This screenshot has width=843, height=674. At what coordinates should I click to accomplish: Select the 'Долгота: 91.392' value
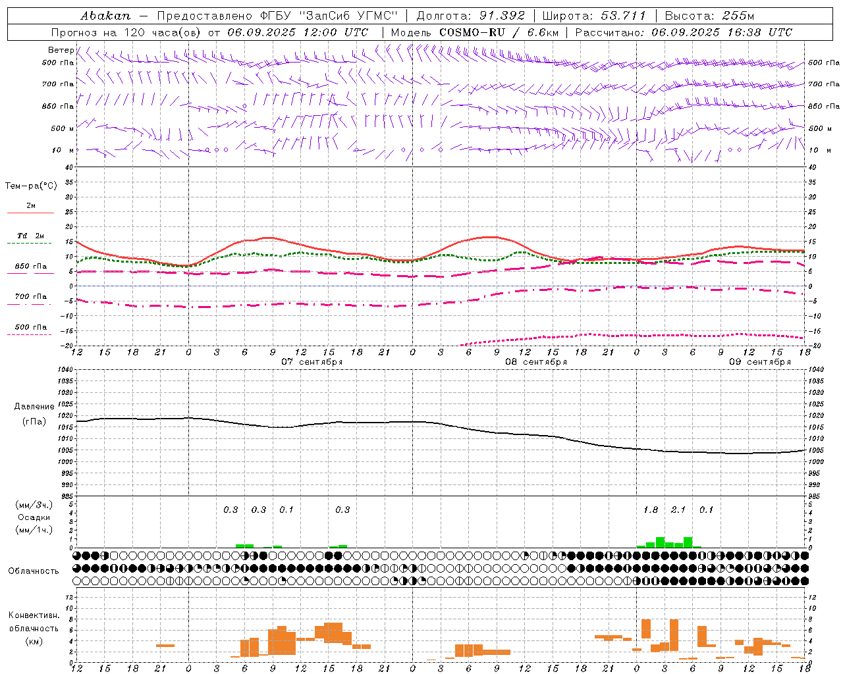[x=471, y=16]
